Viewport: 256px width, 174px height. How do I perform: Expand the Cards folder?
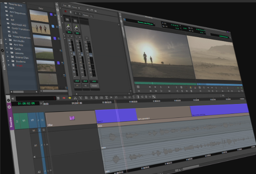point(7,48)
